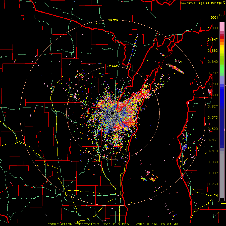Click the 50 NMI range ring label
226x226 pixels.
click(x=113, y=66)
